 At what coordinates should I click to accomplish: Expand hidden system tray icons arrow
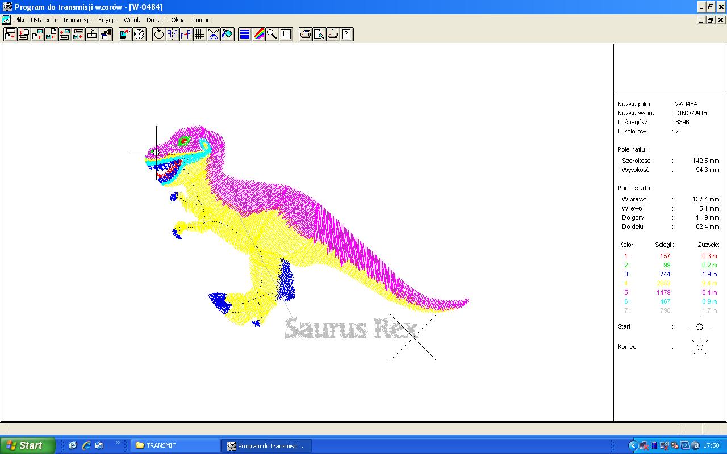(x=633, y=445)
